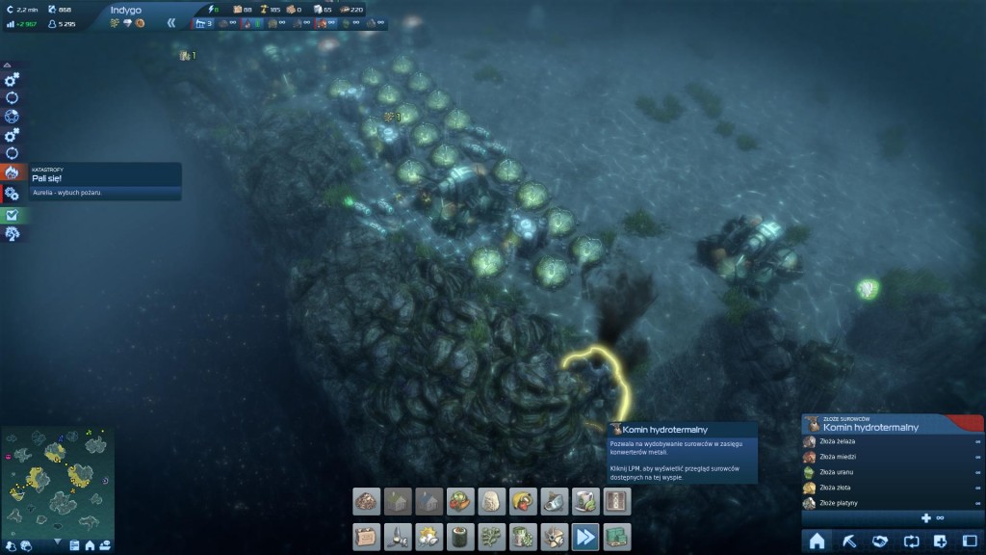The width and height of the screenshot is (986, 555).
Task: Click the 5 295 population value
Action: coord(66,24)
